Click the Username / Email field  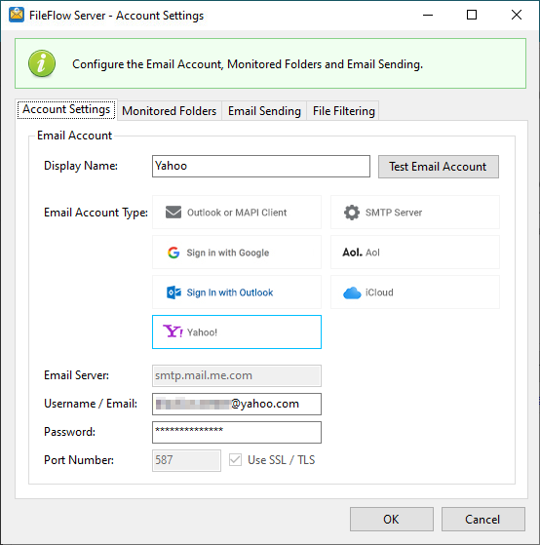tap(237, 404)
